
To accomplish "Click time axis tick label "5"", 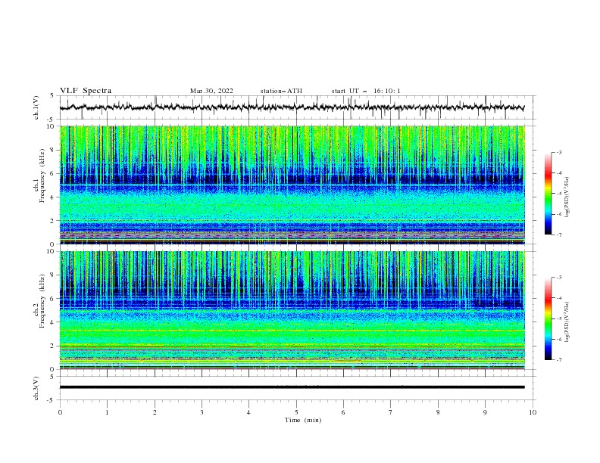I will pyautogui.click(x=296, y=412).
